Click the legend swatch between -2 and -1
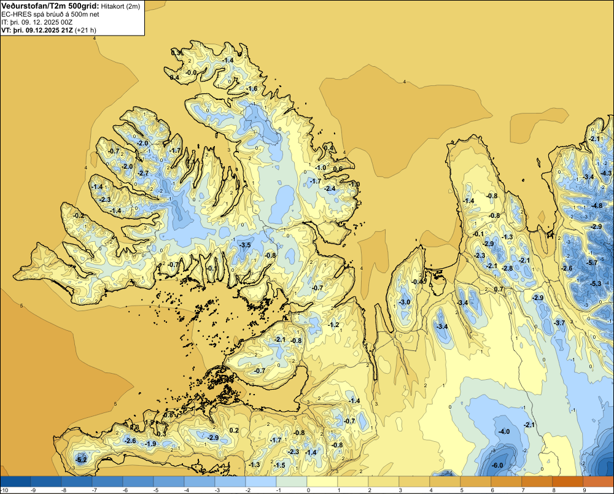This screenshot has height=494, width=614. 261,482
